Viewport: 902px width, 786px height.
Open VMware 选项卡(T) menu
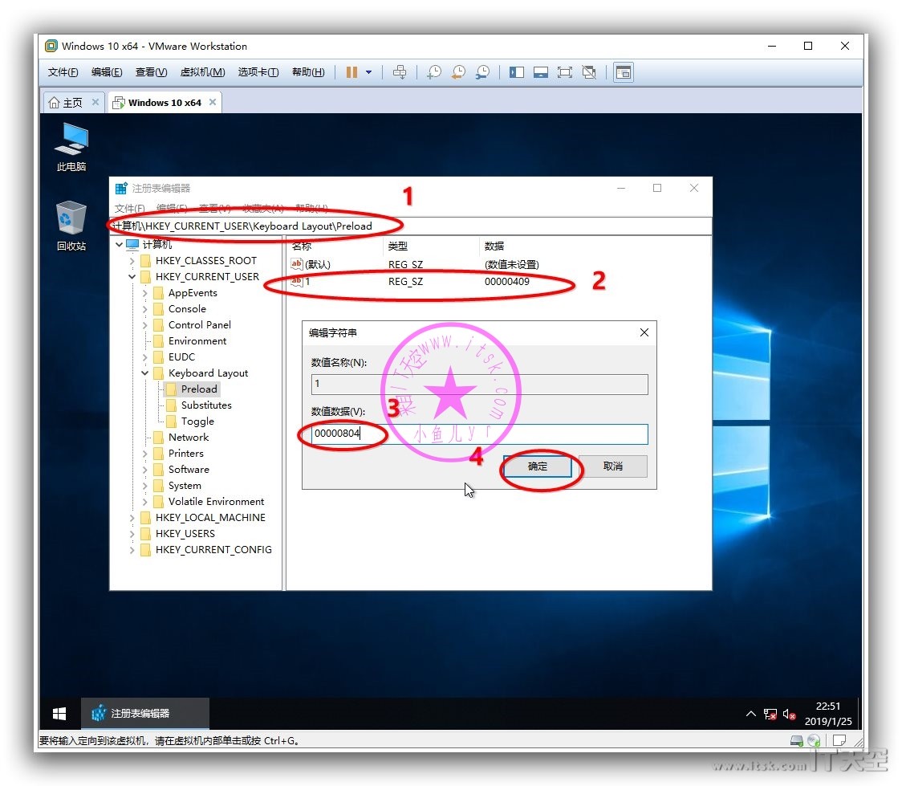pos(258,72)
